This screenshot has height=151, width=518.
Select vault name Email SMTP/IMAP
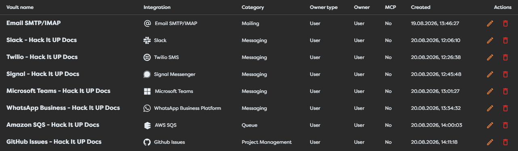(34, 23)
